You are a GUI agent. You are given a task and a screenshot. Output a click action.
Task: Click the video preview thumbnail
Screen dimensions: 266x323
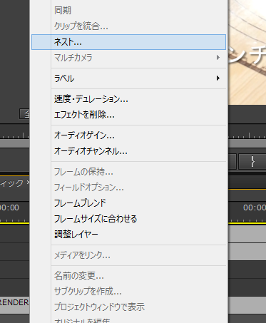pos(247,52)
